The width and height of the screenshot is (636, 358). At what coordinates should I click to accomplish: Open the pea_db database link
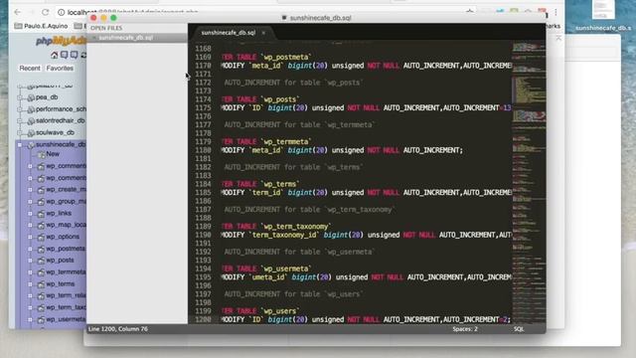pos(47,97)
